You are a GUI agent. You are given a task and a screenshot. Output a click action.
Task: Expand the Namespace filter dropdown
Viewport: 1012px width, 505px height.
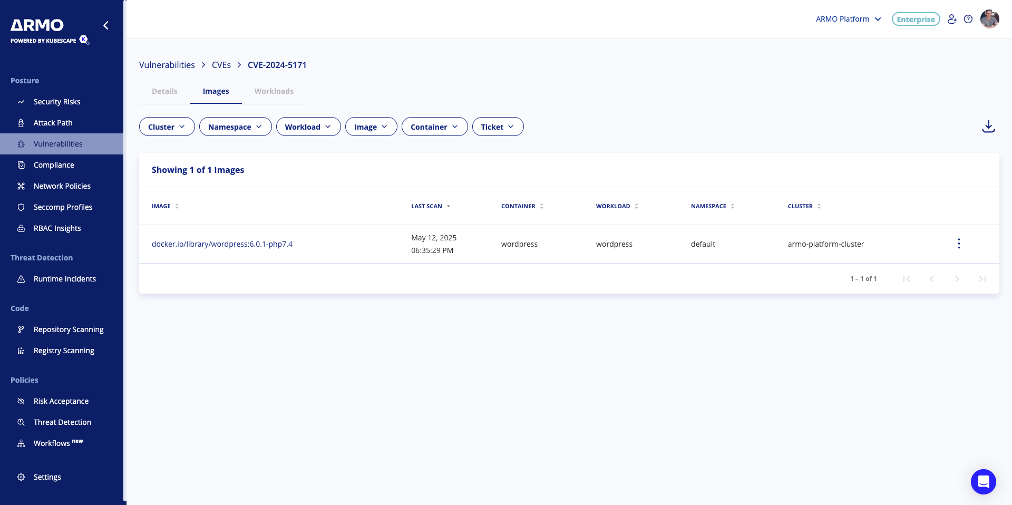pos(235,127)
